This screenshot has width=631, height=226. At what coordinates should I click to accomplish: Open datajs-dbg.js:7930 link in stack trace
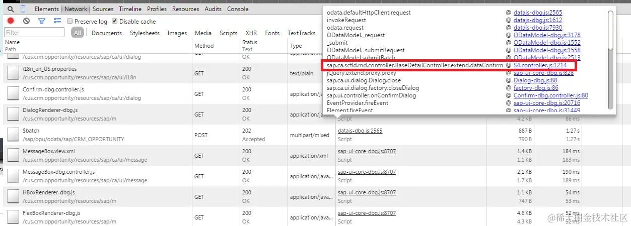[538, 28]
